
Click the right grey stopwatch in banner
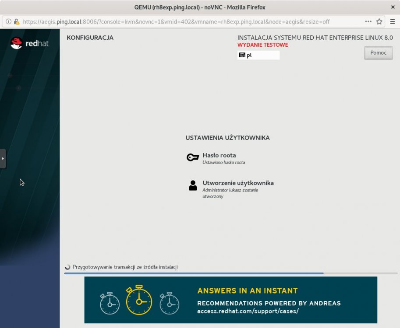pyautogui.click(x=170, y=303)
